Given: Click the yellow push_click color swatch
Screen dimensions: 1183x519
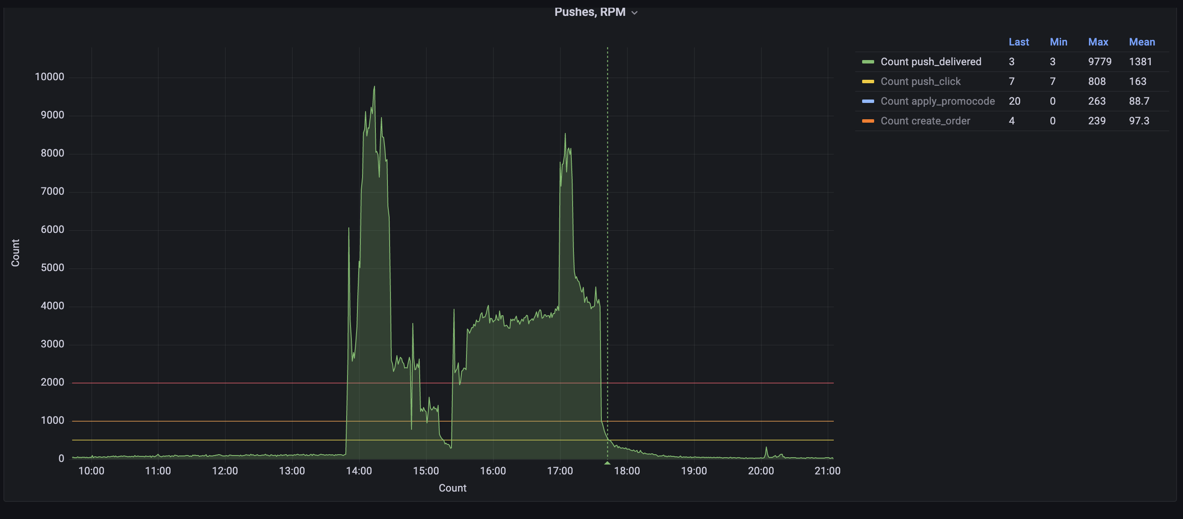Looking at the screenshot, I should point(868,81).
